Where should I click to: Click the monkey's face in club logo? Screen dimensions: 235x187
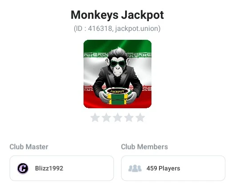coord(118,65)
